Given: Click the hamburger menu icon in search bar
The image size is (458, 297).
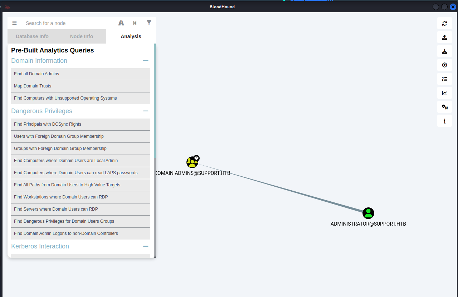Looking at the screenshot, I should 14,23.
